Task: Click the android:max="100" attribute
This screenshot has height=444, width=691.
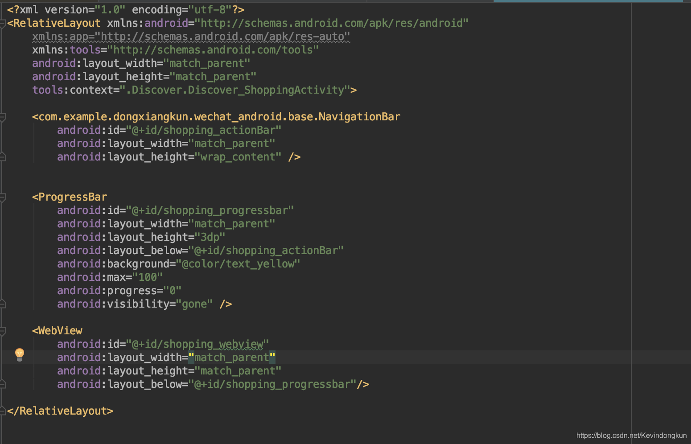Action: pos(110,277)
